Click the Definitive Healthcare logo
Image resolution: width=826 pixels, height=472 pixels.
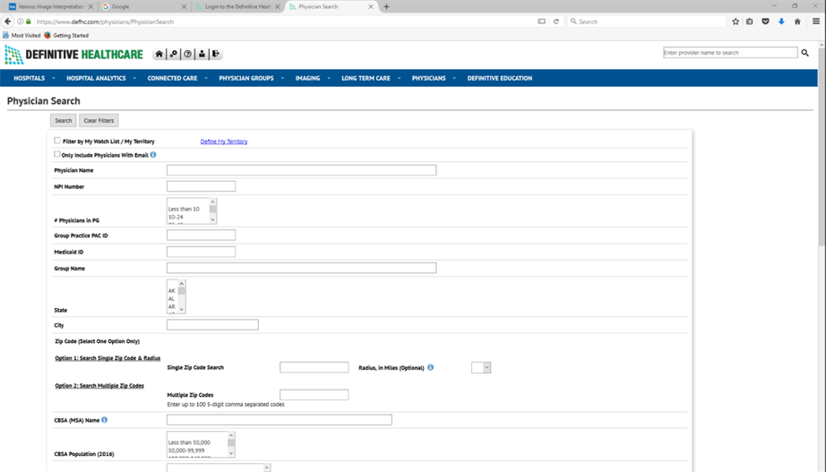(73, 55)
